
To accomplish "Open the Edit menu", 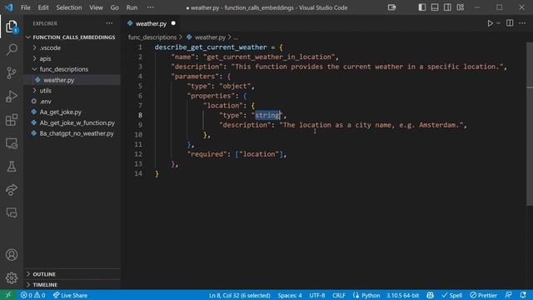I will point(43,7).
